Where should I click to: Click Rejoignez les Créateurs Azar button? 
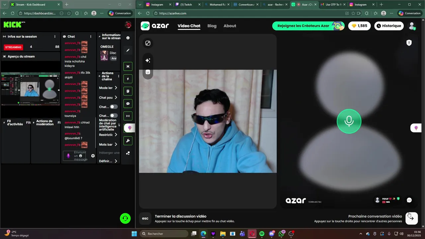pyautogui.click(x=308, y=26)
